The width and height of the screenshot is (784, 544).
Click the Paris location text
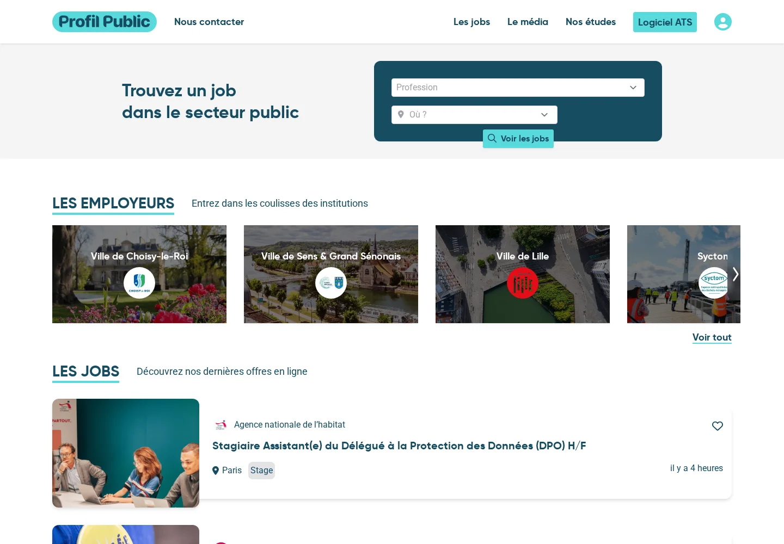pos(232,471)
